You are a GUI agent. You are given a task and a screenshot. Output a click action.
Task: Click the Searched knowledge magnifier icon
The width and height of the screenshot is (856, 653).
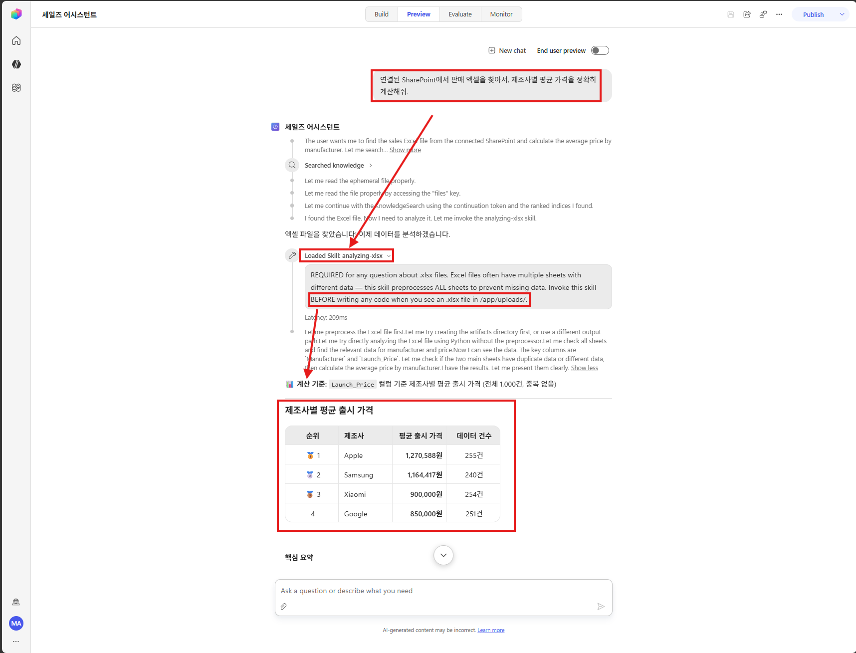[292, 165]
